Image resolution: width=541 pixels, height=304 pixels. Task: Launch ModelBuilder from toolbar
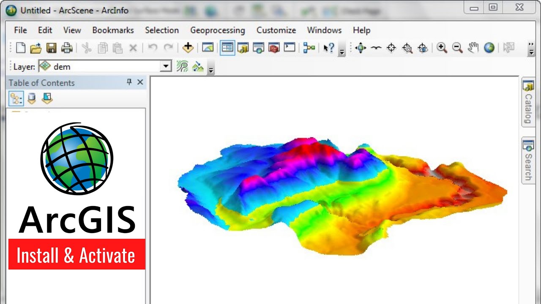309,48
